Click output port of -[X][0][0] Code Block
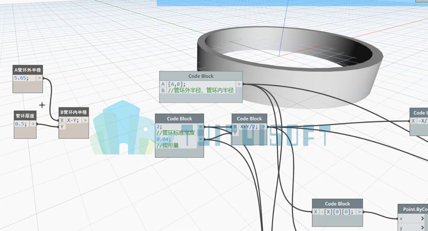 [x=360, y=212]
